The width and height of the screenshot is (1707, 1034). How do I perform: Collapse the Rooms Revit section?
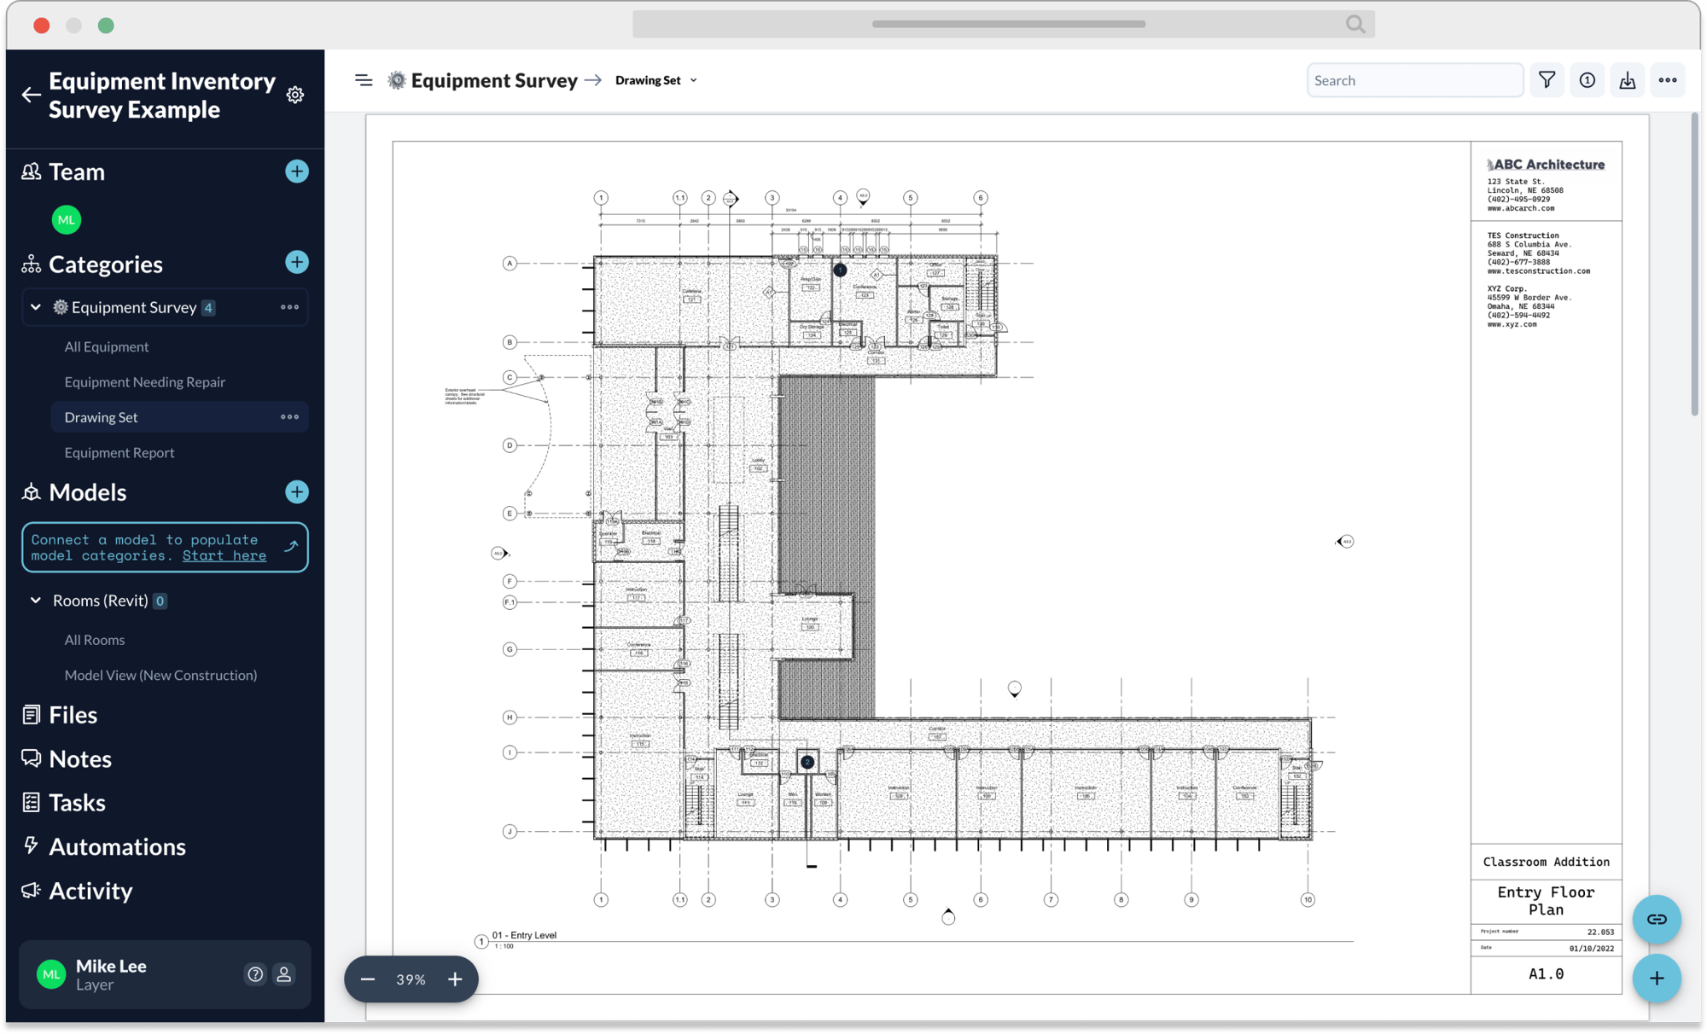pyautogui.click(x=37, y=600)
